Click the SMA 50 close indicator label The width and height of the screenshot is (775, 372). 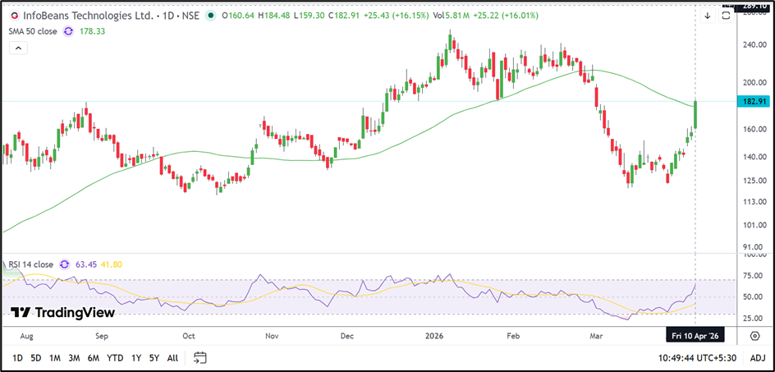tap(31, 31)
